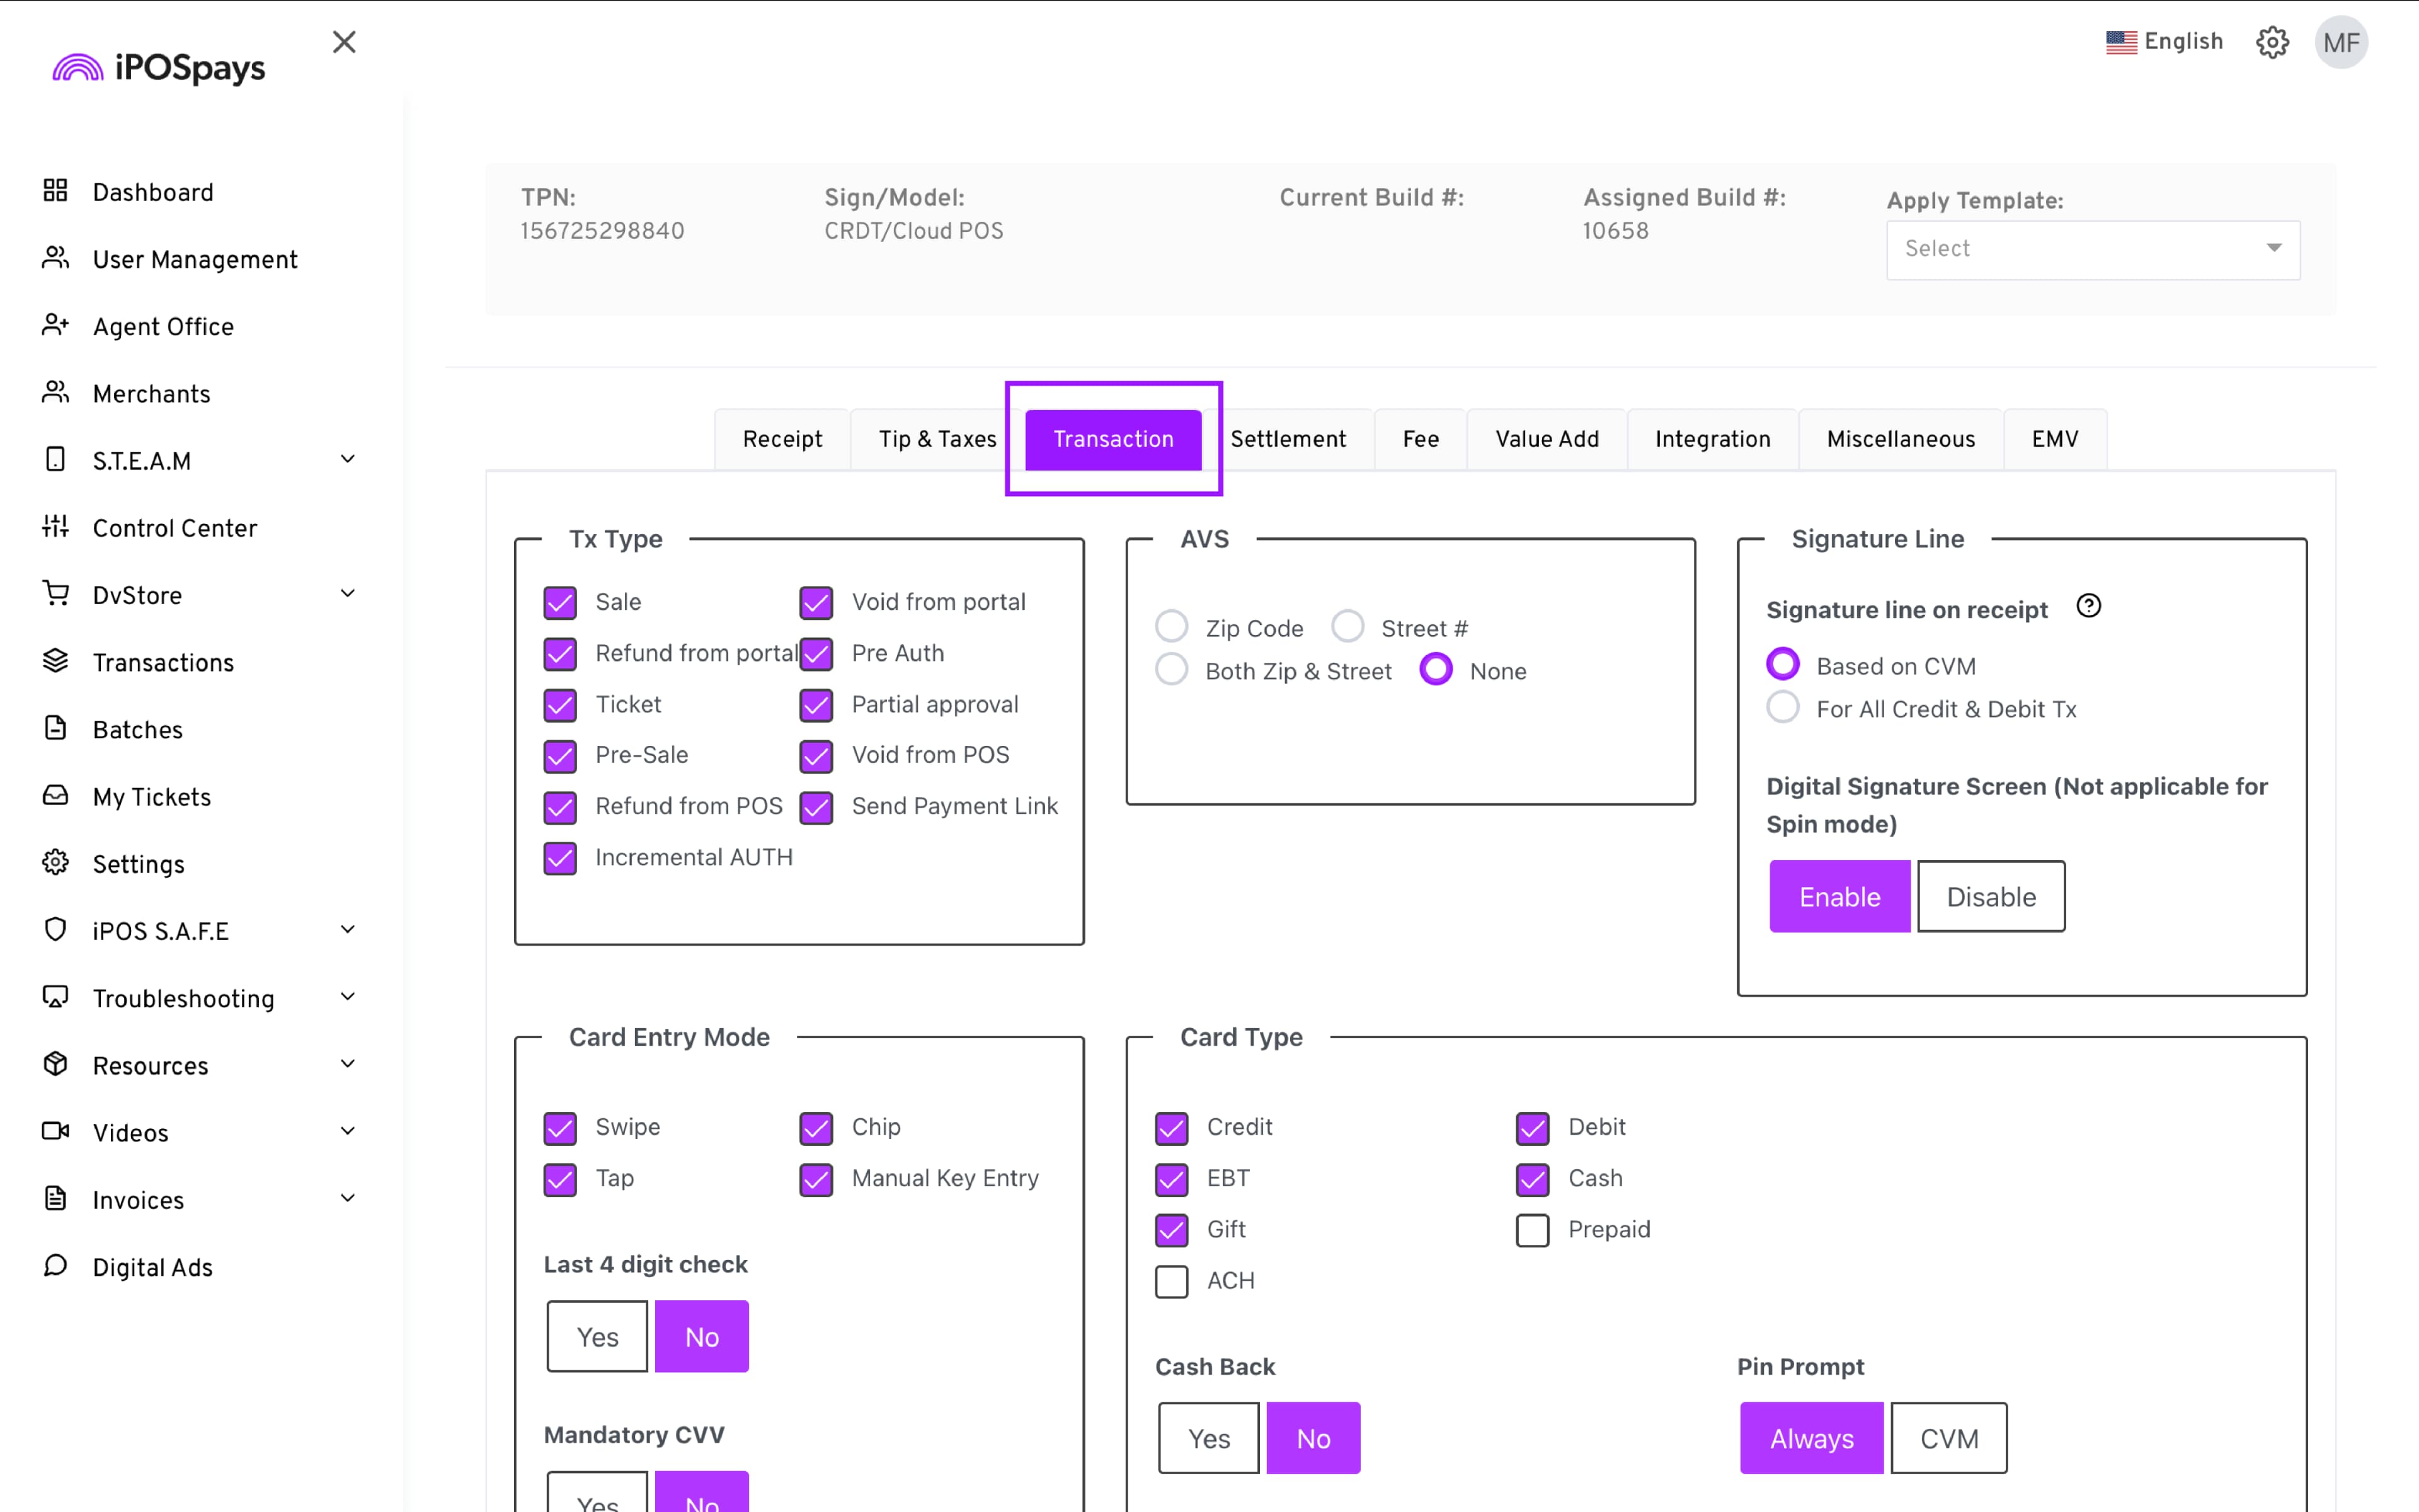Click the signature line help question icon
Image resolution: width=2419 pixels, height=1512 pixels.
click(x=2088, y=606)
